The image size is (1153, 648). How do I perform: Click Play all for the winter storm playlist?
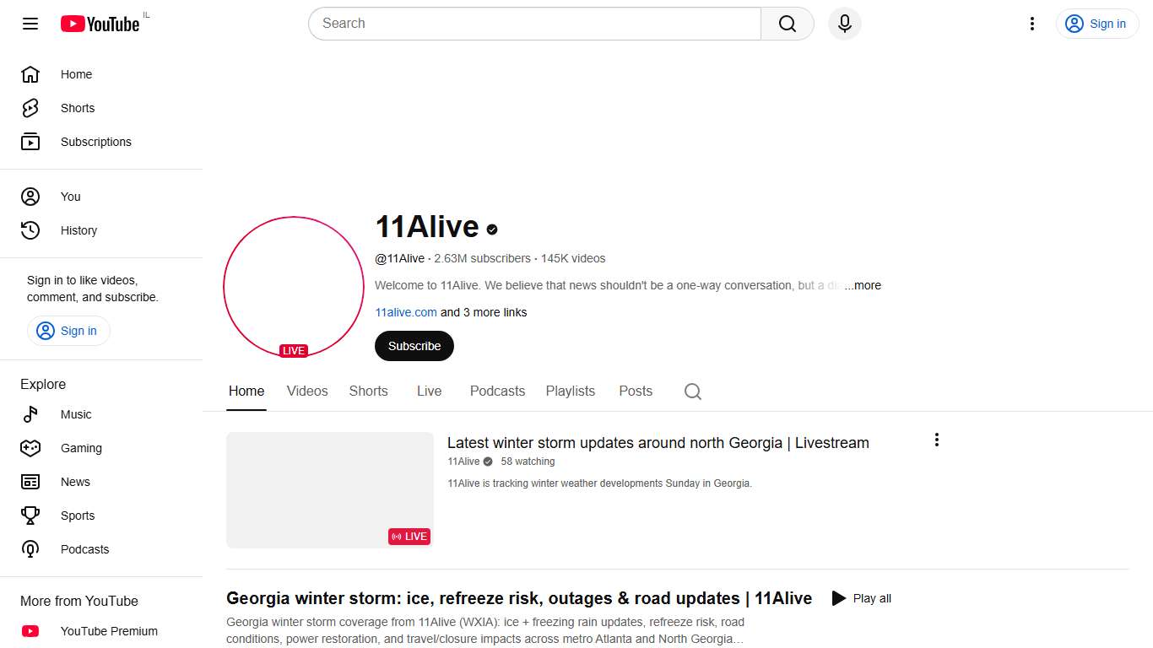(861, 597)
